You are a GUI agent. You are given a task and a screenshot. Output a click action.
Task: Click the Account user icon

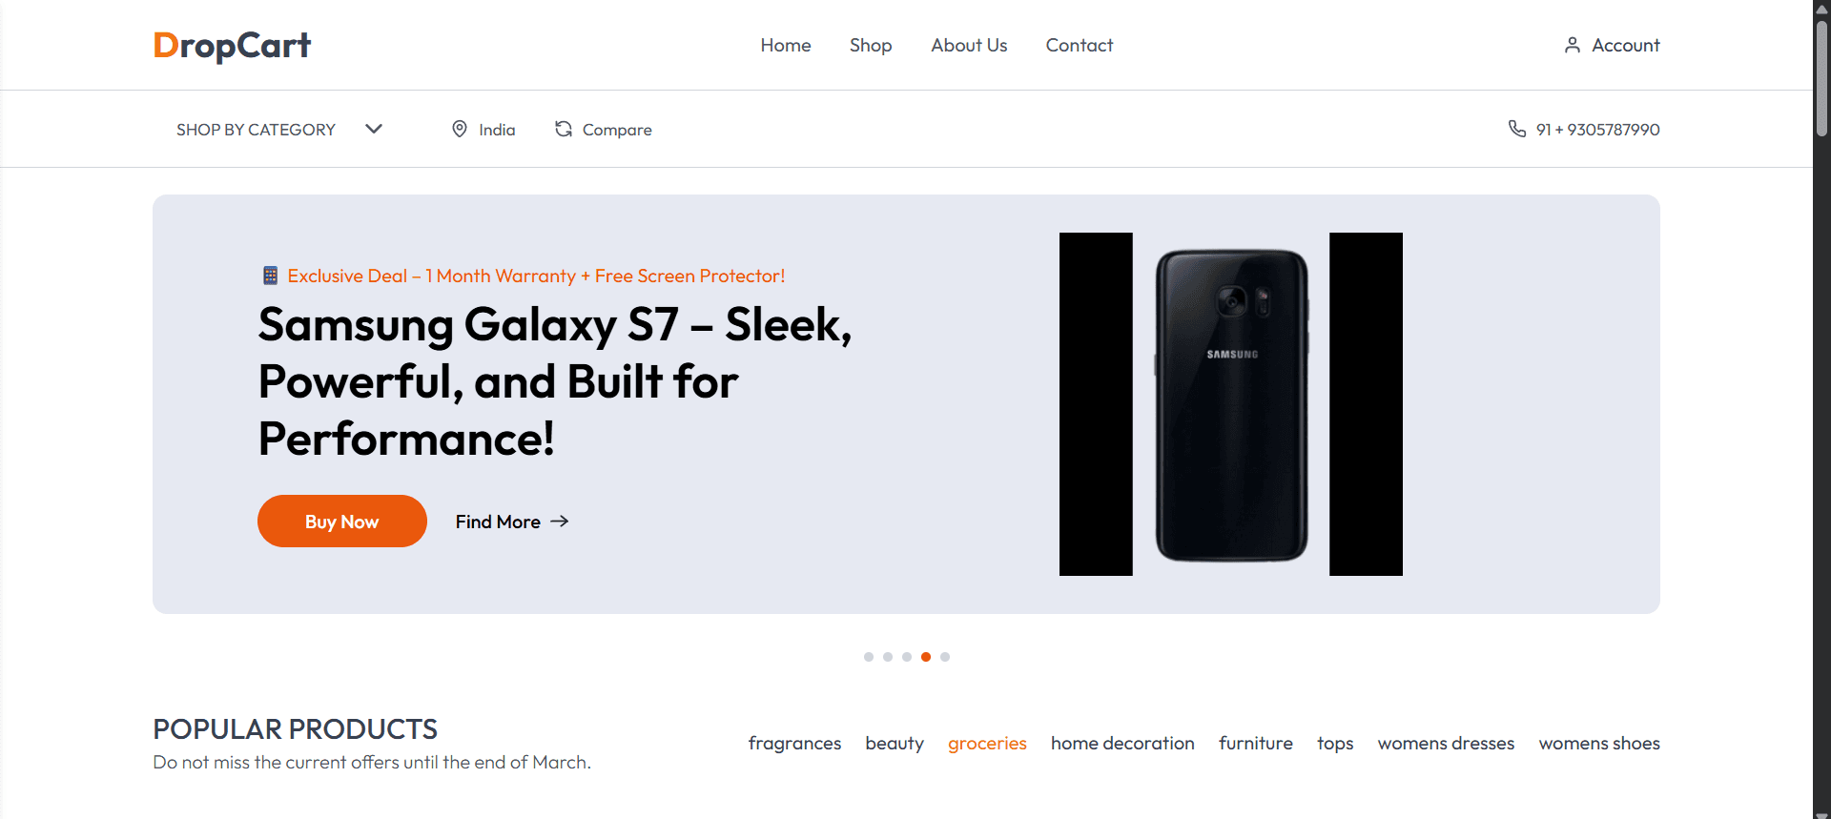tap(1573, 45)
